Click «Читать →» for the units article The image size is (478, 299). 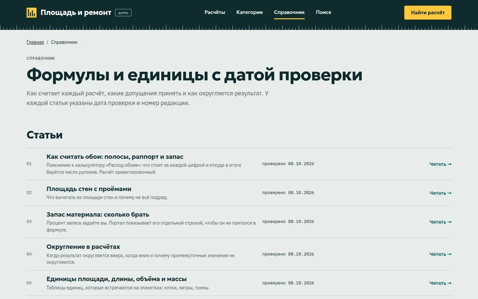pyautogui.click(x=440, y=283)
